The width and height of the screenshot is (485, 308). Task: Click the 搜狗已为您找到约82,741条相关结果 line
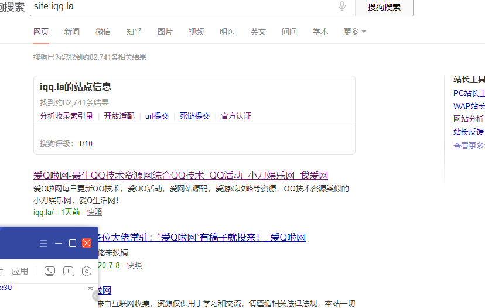pos(90,57)
